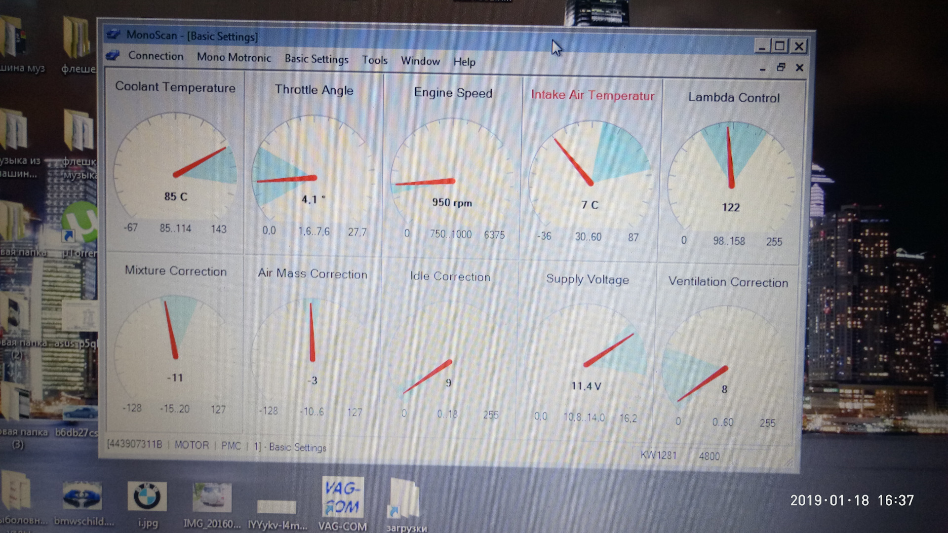
Task: Select the Tools menu
Action: pyautogui.click(x=374, y=61)
